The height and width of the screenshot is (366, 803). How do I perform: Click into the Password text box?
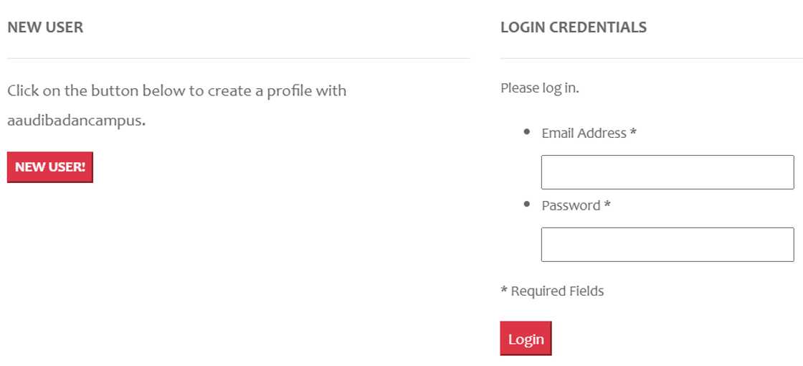(667, 245)
